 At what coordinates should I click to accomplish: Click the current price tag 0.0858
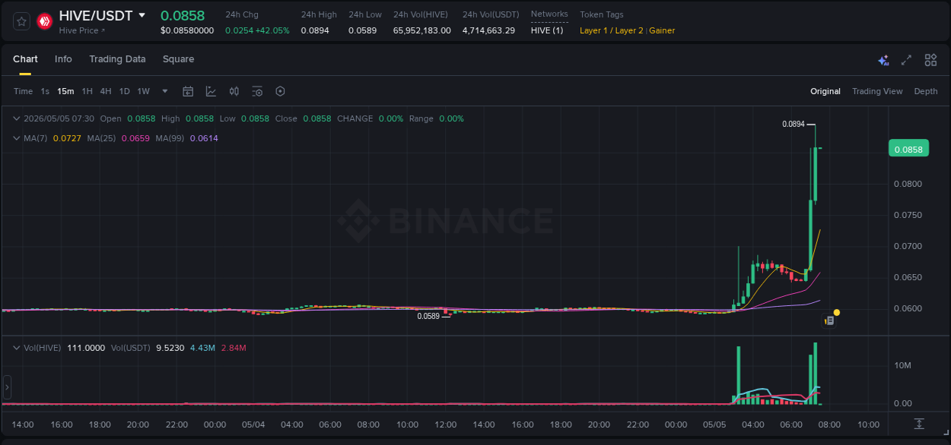tap(908, 149)
